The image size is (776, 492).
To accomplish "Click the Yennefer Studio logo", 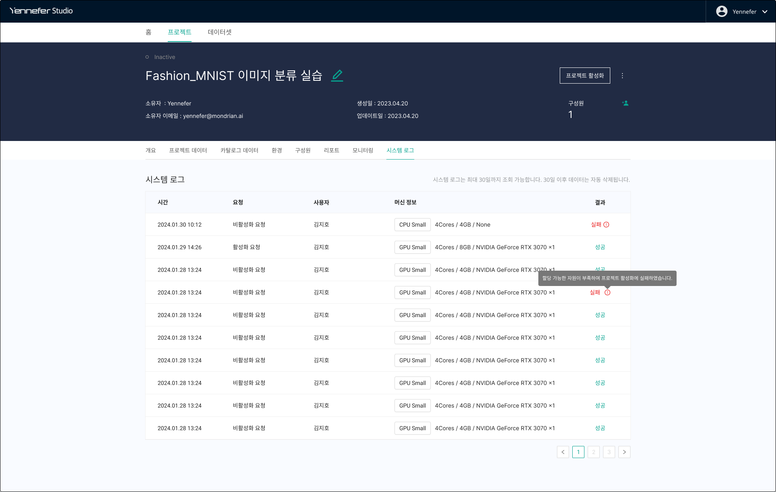I will pyautogui.click(x=41, y=11).
